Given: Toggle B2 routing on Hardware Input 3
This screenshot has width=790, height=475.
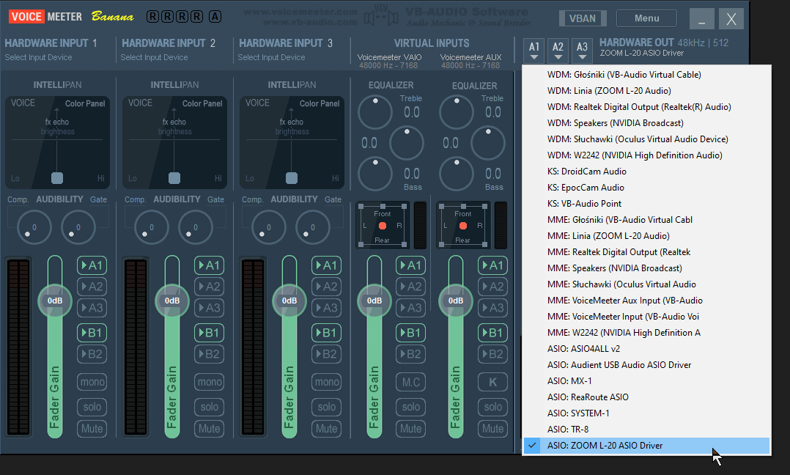Looking at the screenshot, I should tap(327, 354).
